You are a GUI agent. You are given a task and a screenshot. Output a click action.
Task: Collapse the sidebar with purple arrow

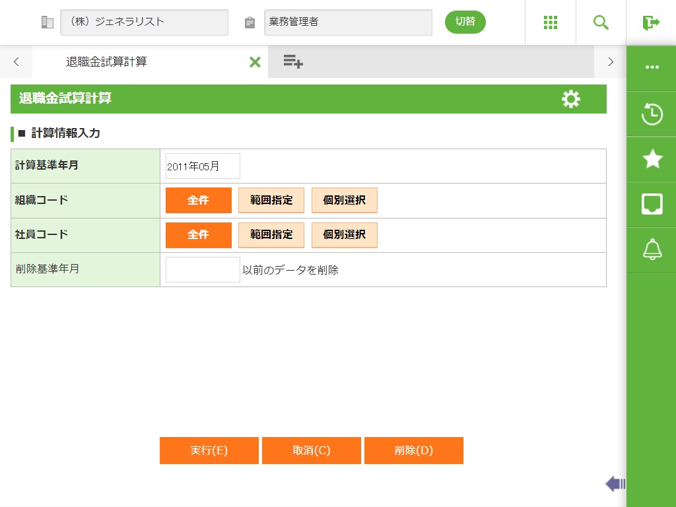615,484
